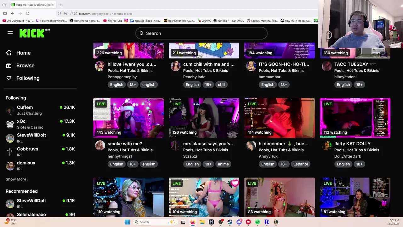Select the lowercase 'english' tag under hennythingz1
The height and width of the screenshot is (227, 403).
point(149,164)
